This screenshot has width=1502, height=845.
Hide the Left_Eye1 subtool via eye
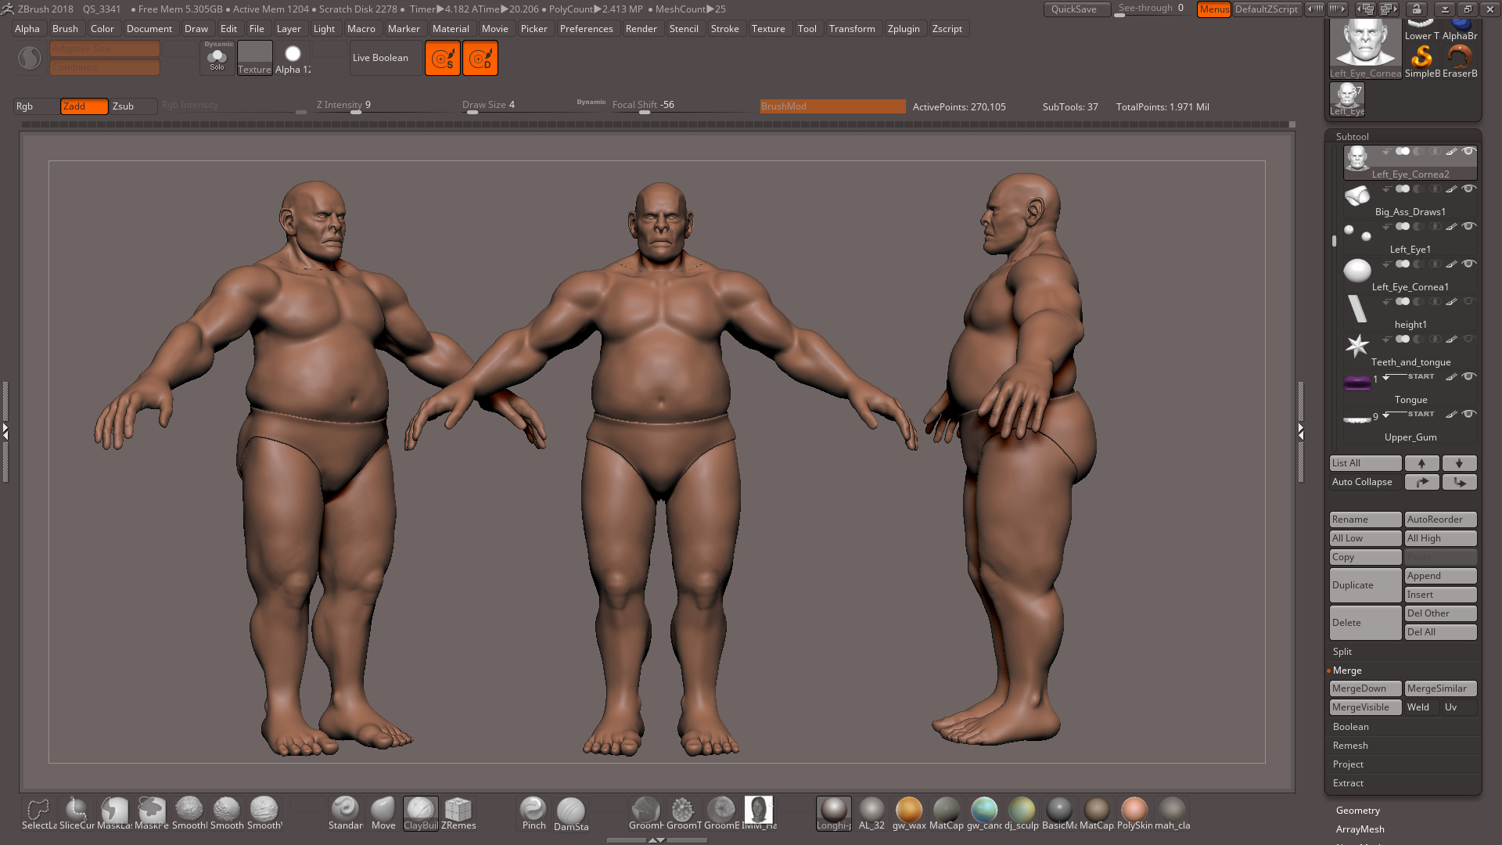tap(1468, 226)
